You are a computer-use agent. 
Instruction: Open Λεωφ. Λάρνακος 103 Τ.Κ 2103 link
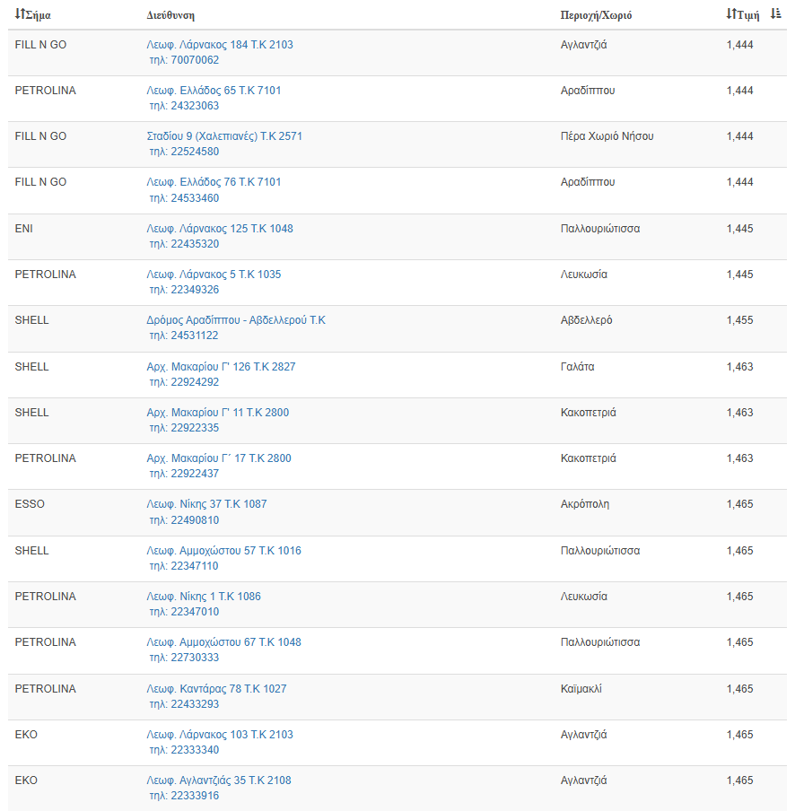pyautogui.click(x=220, y=735)
